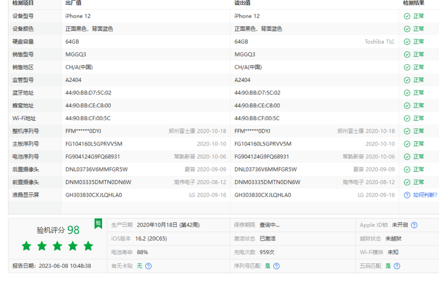The height and width of the screenshot is (281, 439).
Task: Click the 保修期限 value 查询中...
Action: 269,225
